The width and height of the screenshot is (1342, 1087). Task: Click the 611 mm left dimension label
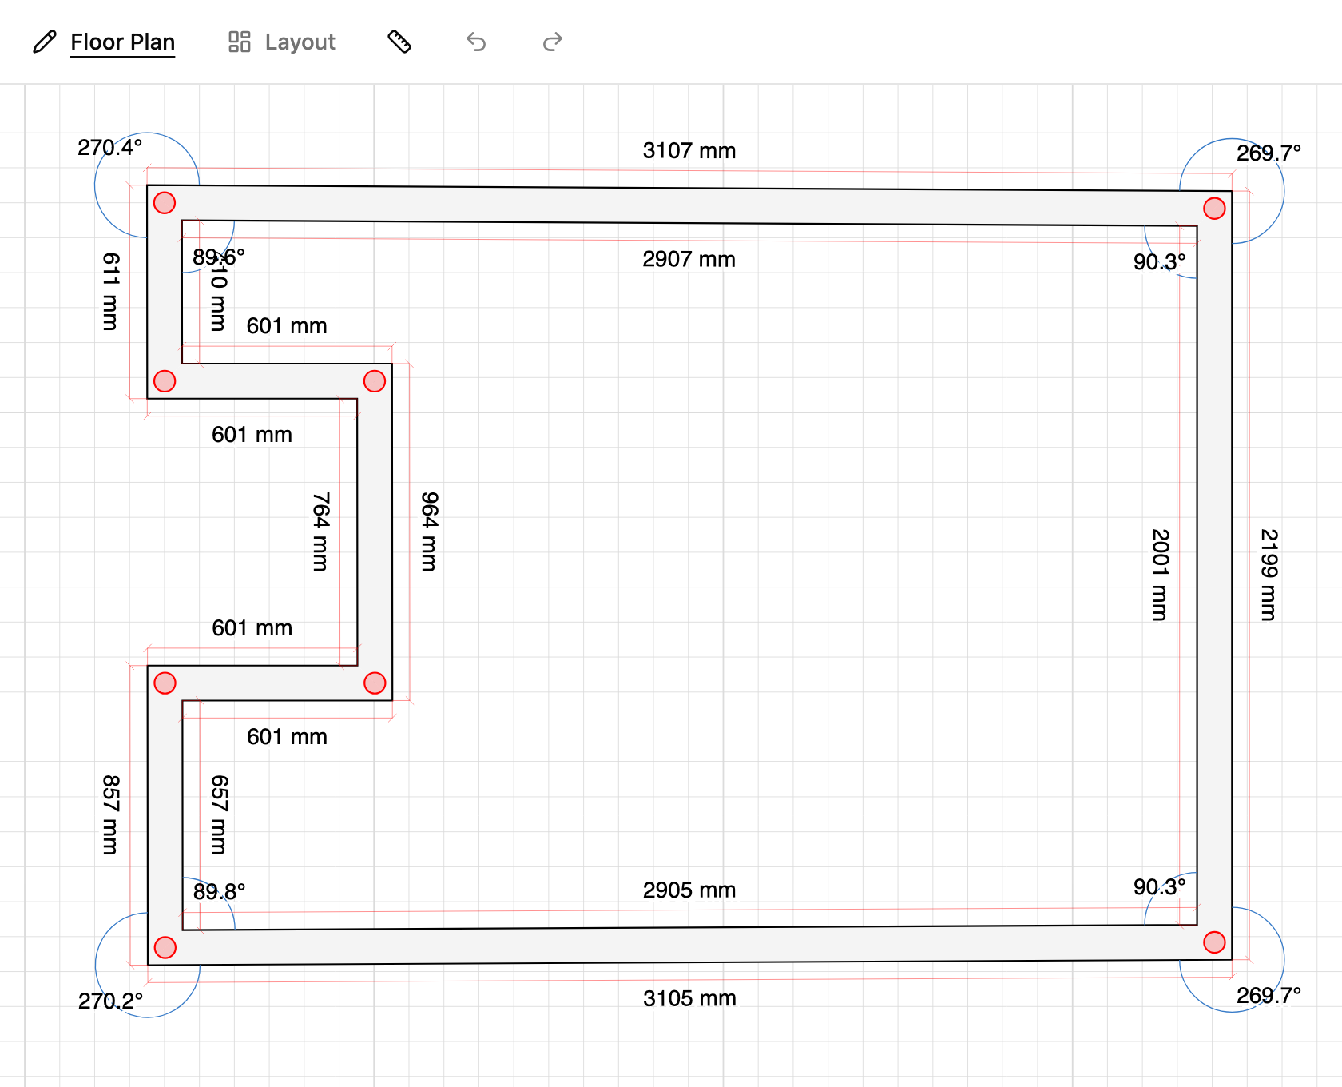click(110, 292)
